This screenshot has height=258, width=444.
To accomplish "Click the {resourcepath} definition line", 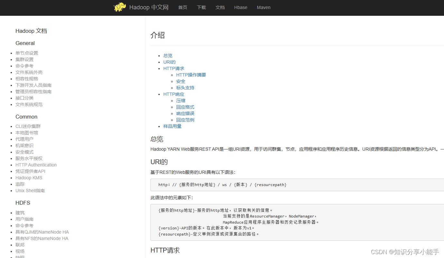I will 209,234.
